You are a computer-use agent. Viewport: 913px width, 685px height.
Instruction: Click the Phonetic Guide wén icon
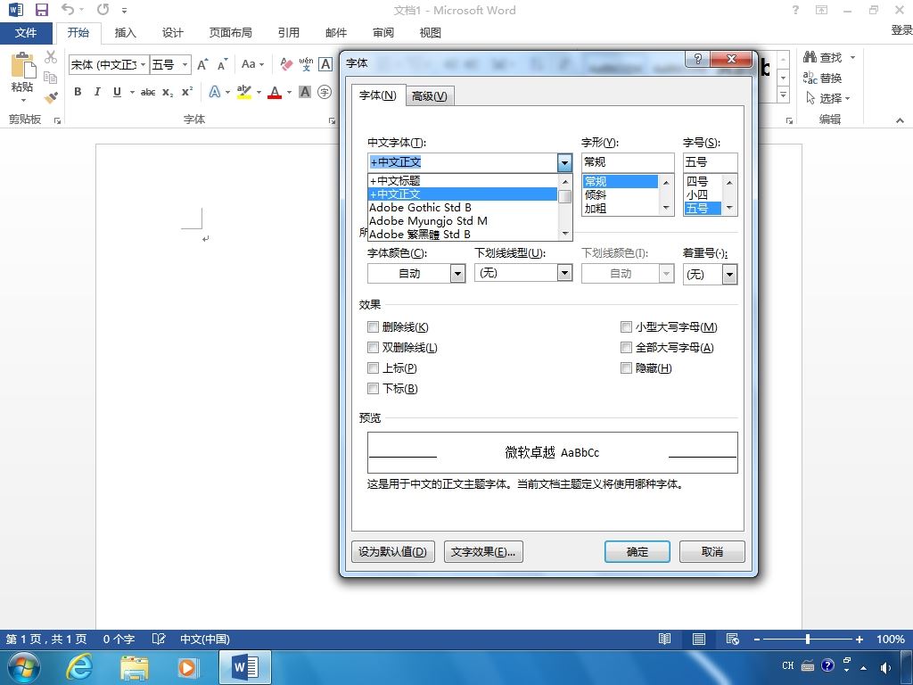tap(307, 64)
